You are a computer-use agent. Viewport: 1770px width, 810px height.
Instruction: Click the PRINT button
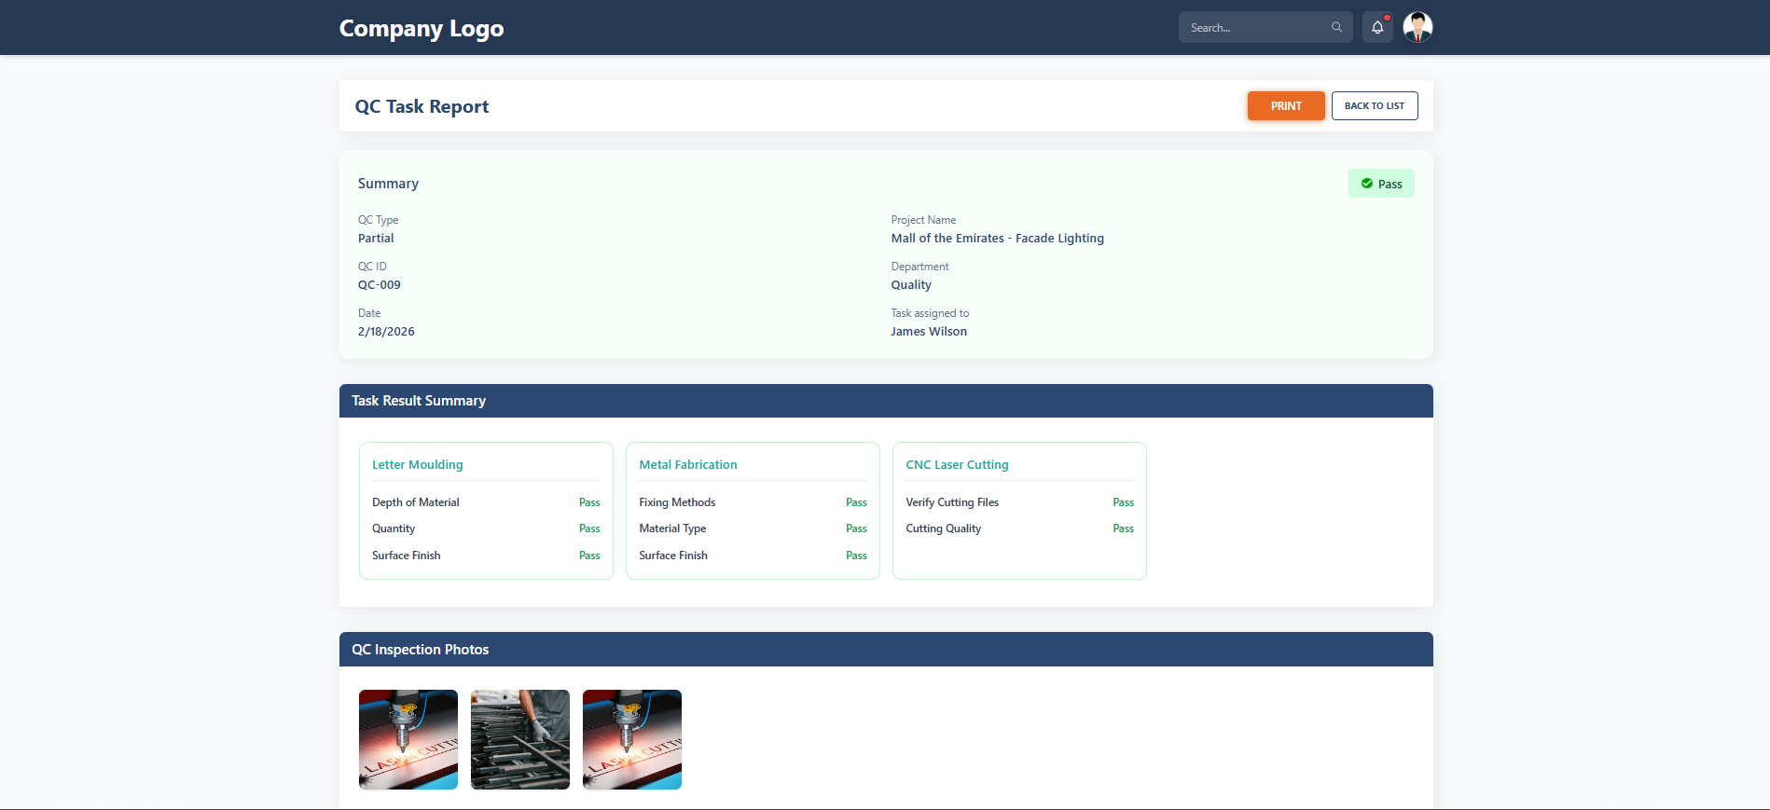1286,106
